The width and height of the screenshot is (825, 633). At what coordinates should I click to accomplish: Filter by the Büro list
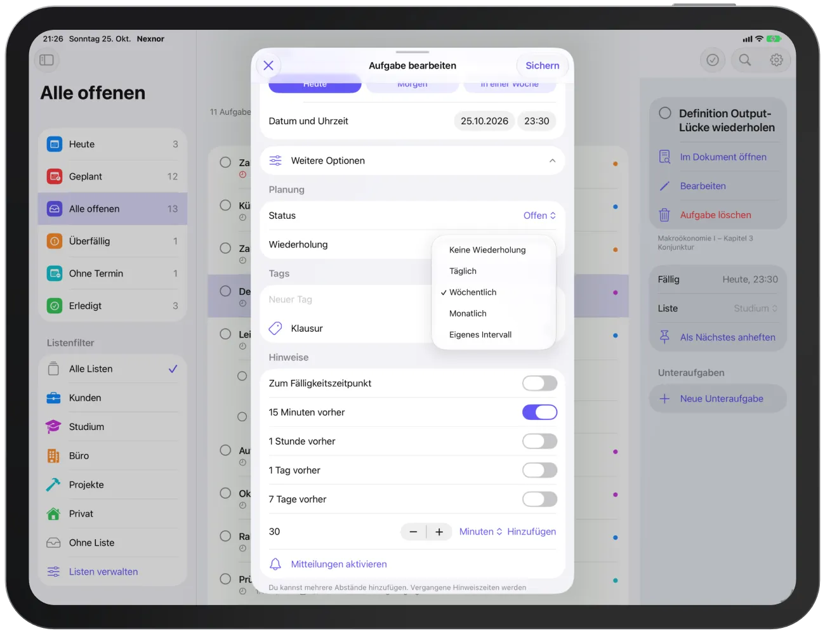click(x=112, y=456)
